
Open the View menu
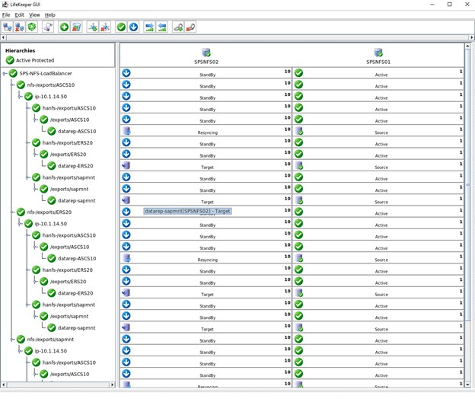click(x=34, y=14)
